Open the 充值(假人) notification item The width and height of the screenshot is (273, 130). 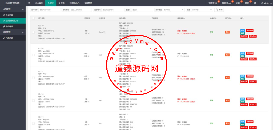(212, 3)
